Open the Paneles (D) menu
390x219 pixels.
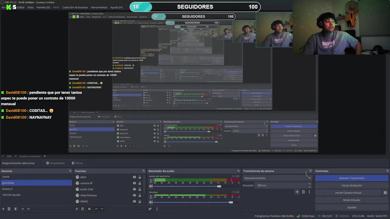pyautogui.click(x=43, y=7)
